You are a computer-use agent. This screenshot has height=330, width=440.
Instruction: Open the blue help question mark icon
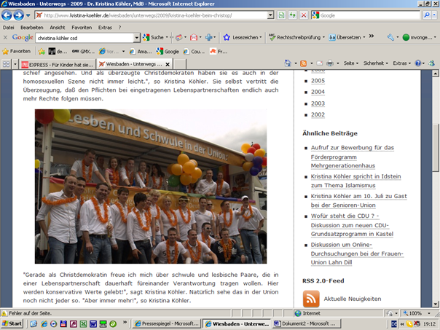pos(418,63)
